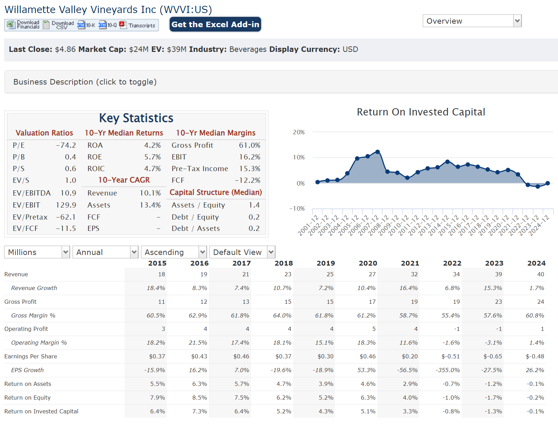The height and width of the screenshot is (424, 558).
Task: Click the Industry Beverages text
Action: coord(228,49)
